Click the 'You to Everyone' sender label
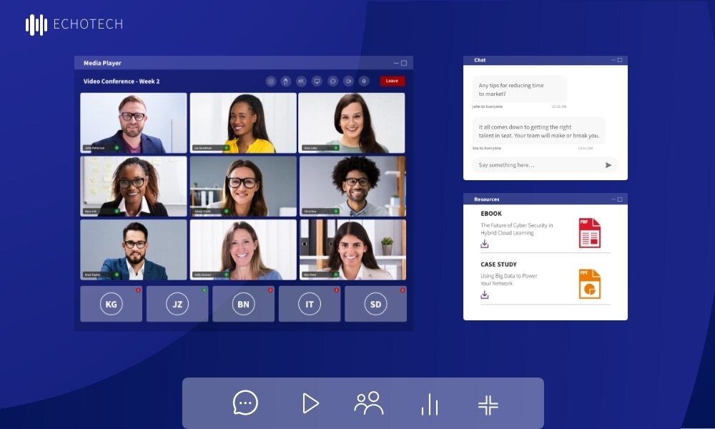715x429 pixels. click(x=486, y=148)
